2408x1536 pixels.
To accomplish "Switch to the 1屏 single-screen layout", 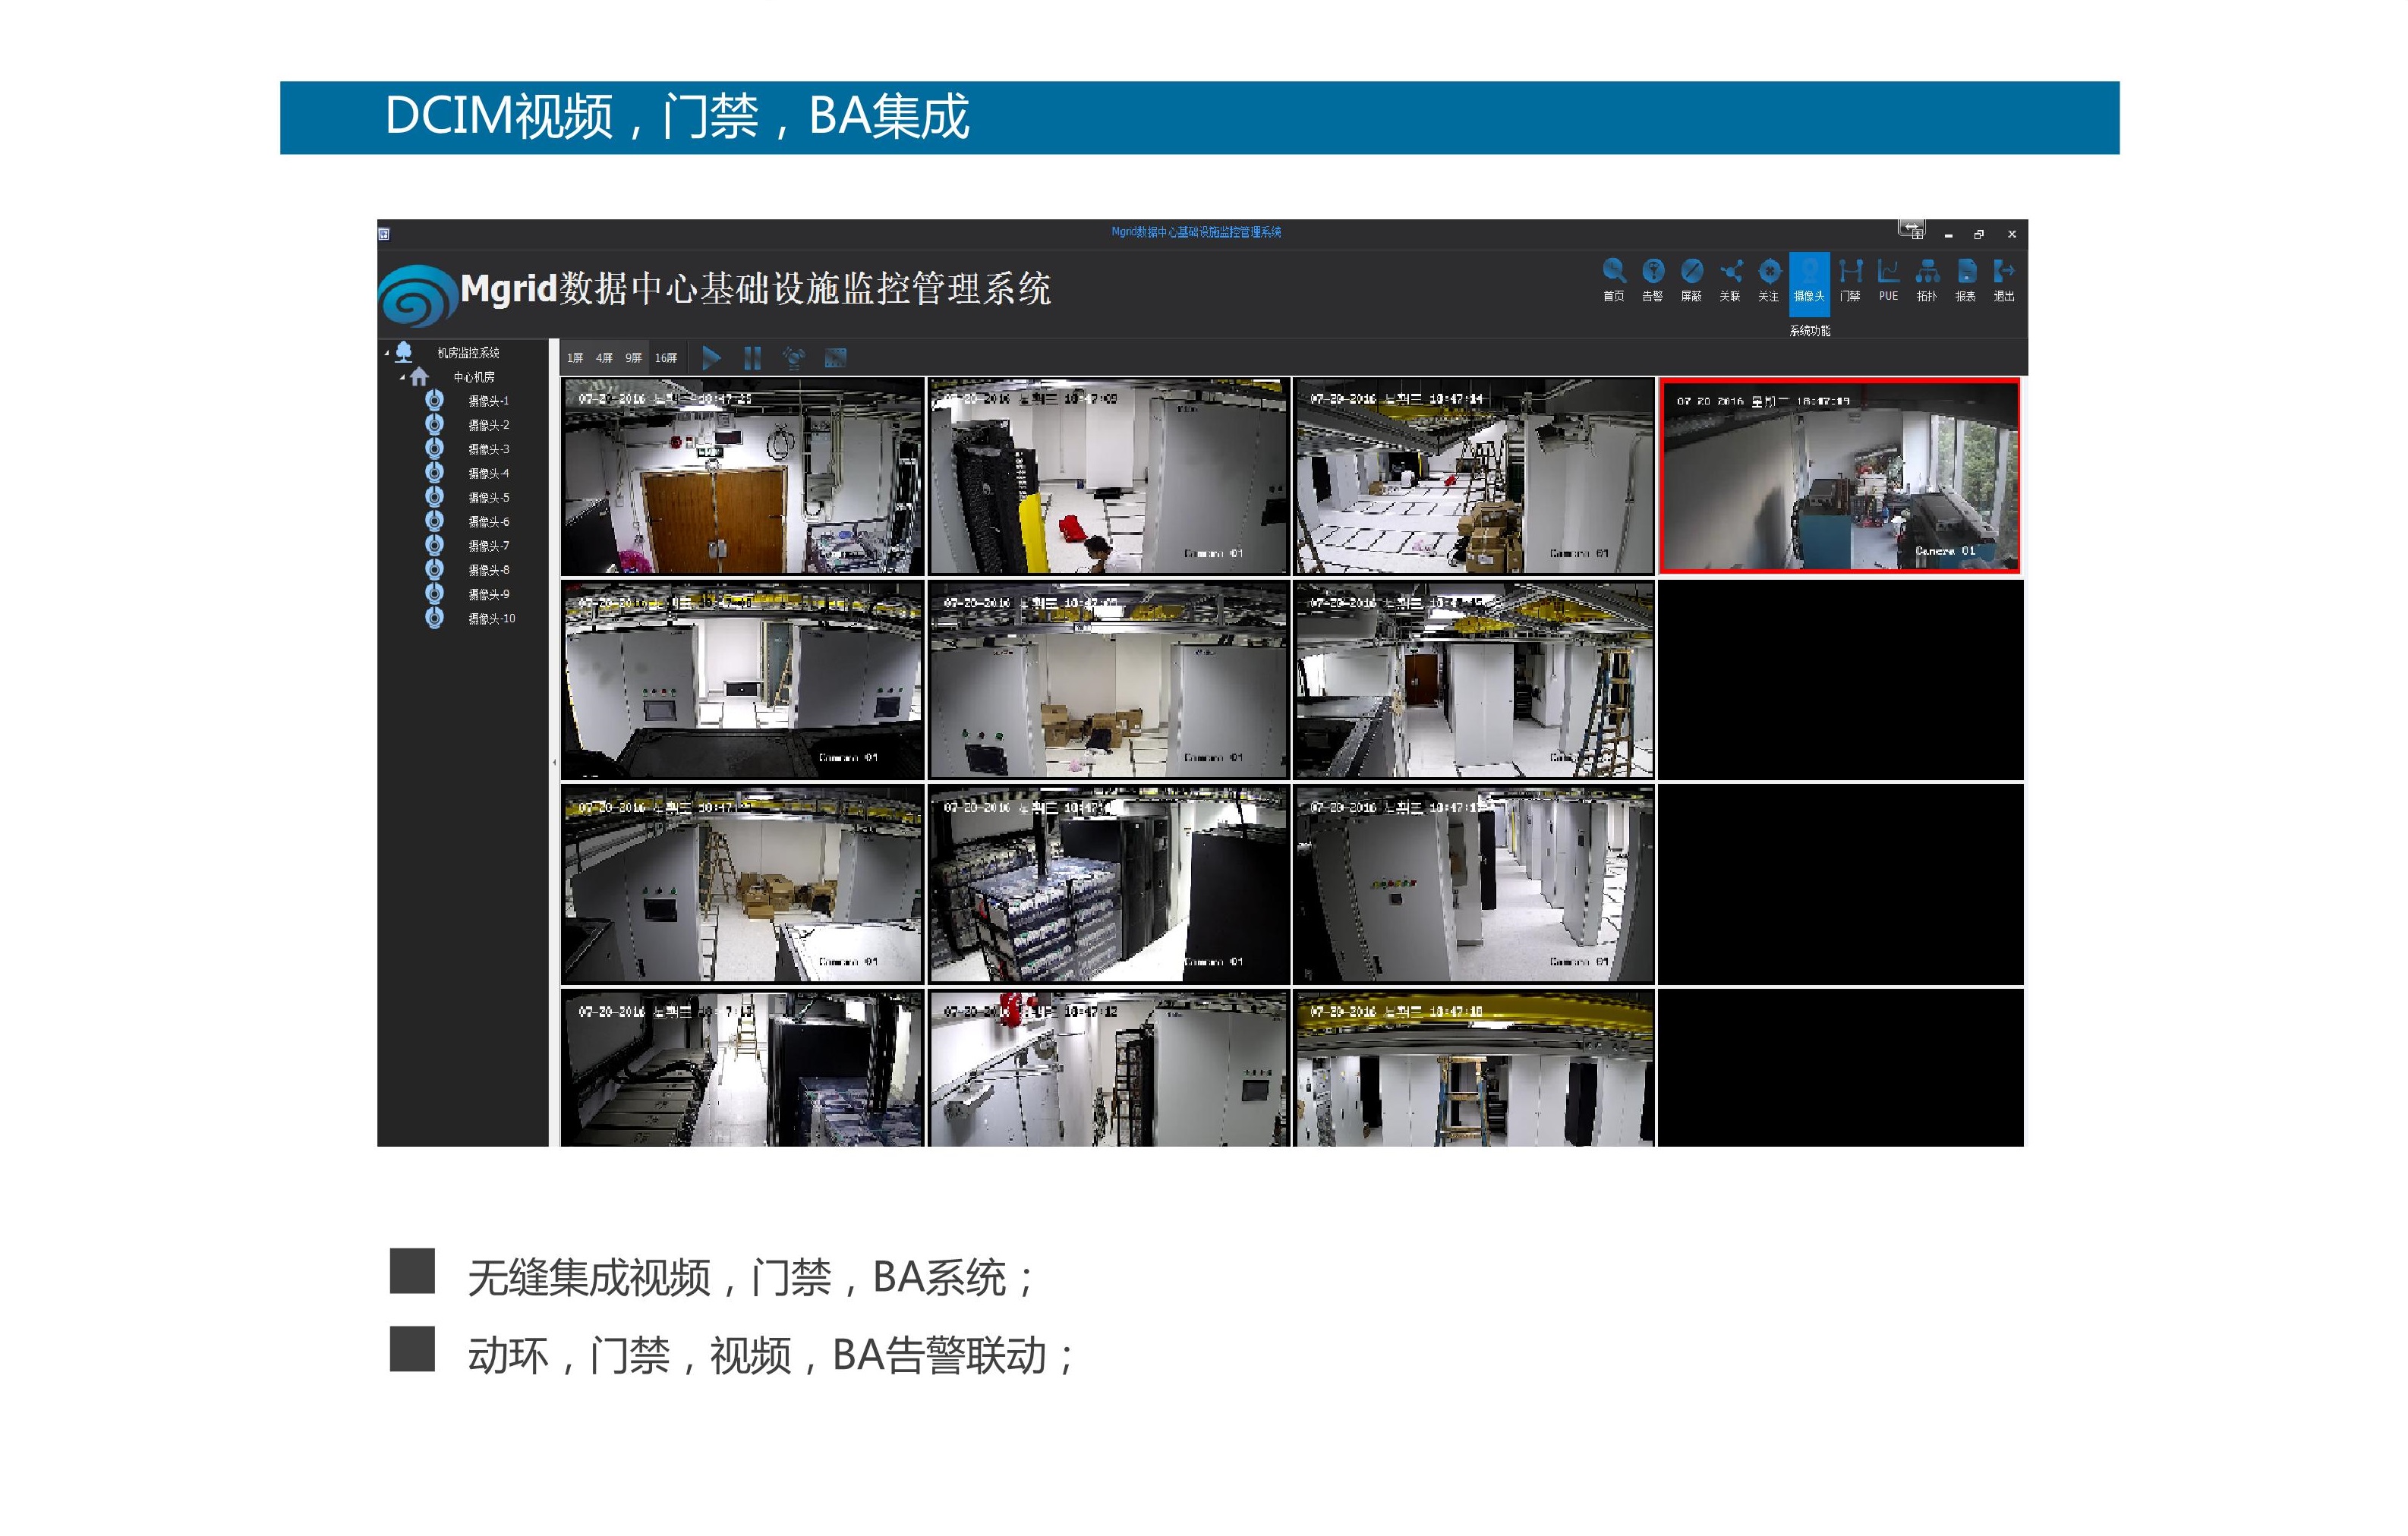I will 575,357.
